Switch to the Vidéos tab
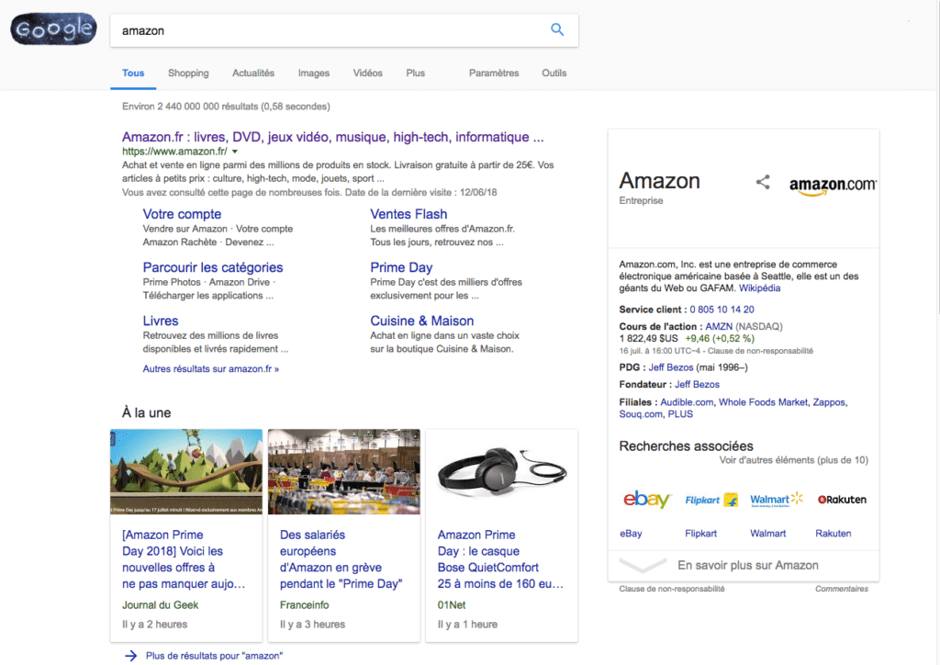Image resolution: width=940 pixels, height=665 pixels. (367, 73)
